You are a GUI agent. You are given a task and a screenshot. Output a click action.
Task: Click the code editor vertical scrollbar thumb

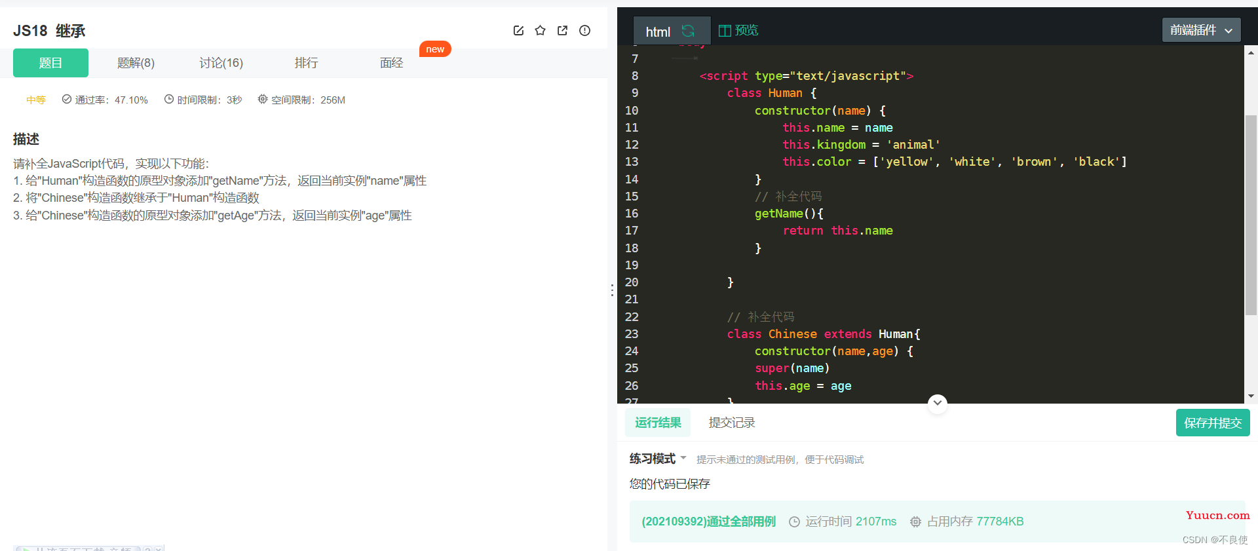pyautogui.click(x=1251, y=216)
